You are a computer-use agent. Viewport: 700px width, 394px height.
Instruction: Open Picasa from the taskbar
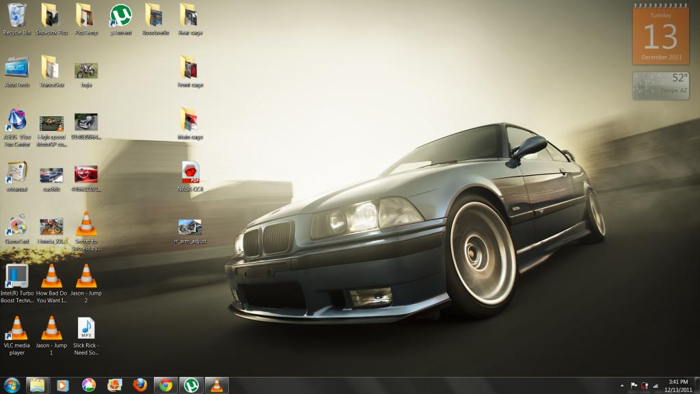click(88, 384)
